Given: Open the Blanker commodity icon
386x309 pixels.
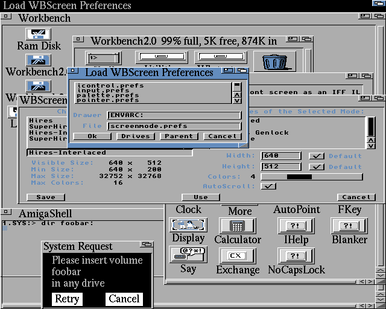Looking at the screenshot, I should pos(349,225).
